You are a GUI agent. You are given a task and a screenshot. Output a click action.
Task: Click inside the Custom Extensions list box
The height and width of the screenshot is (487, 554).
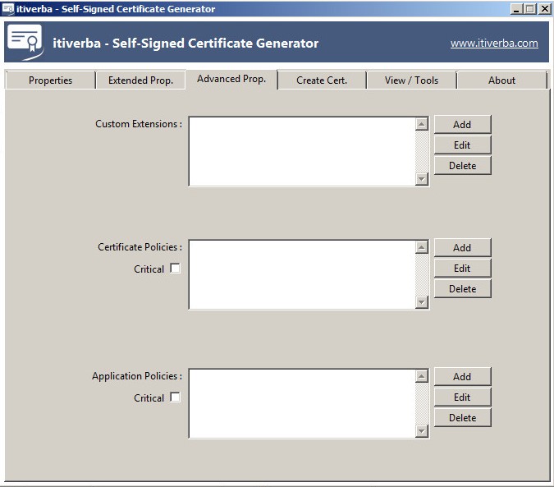301,151
